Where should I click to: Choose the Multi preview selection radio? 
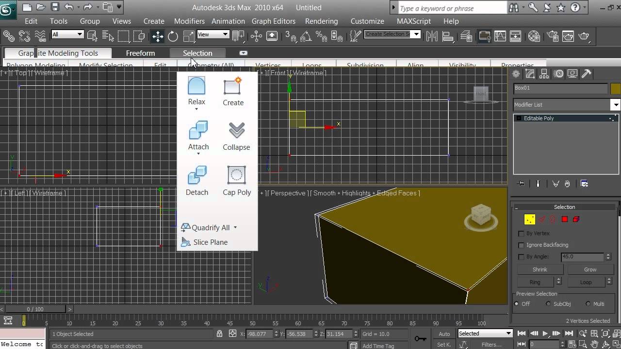point(588,304)
